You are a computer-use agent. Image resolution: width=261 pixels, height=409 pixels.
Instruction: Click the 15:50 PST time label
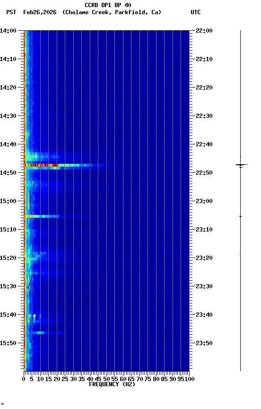[x=8, y=344]
